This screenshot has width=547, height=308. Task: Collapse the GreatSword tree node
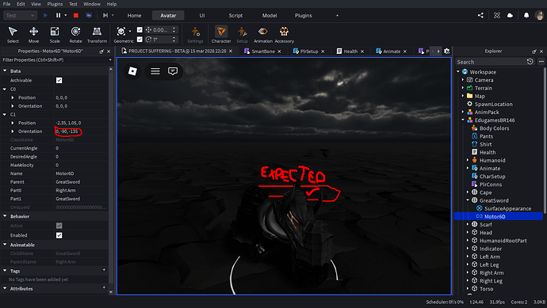coord(468,200)
